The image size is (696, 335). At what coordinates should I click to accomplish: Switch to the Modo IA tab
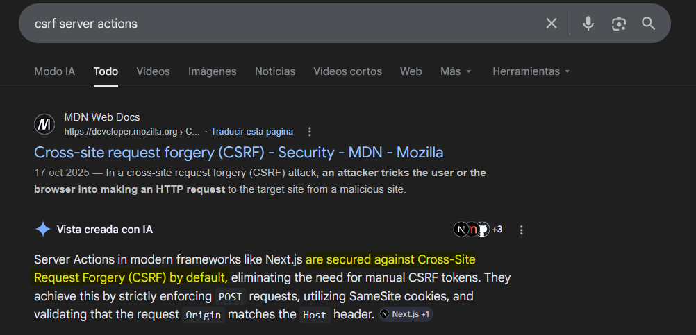pos(54,71)
